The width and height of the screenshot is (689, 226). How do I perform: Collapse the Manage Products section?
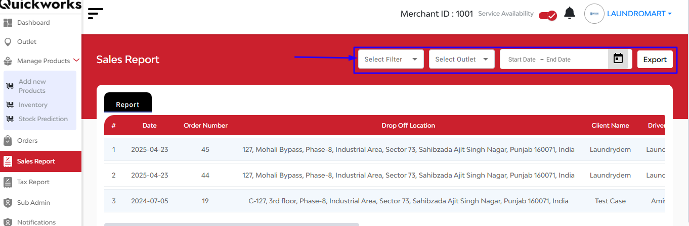coord(76,61)
